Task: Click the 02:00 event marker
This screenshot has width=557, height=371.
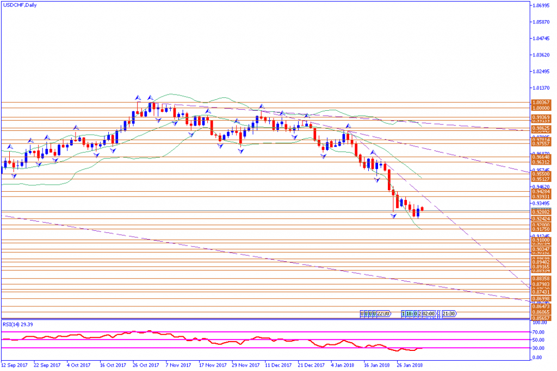Action: click(429, 314)
